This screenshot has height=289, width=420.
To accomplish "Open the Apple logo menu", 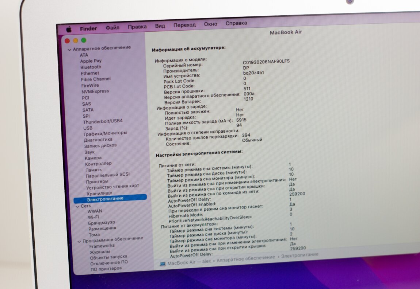I will click(69, 29).
